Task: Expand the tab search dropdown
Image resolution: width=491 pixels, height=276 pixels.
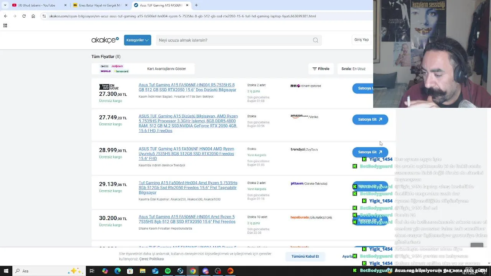Action: (5, 5)
